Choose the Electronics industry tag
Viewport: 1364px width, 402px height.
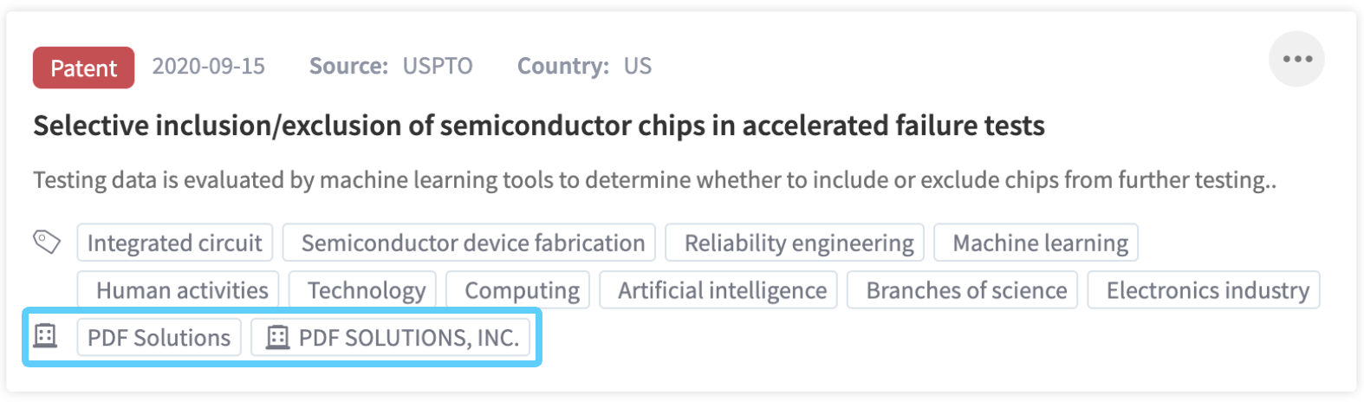[x=1207, y=290]
